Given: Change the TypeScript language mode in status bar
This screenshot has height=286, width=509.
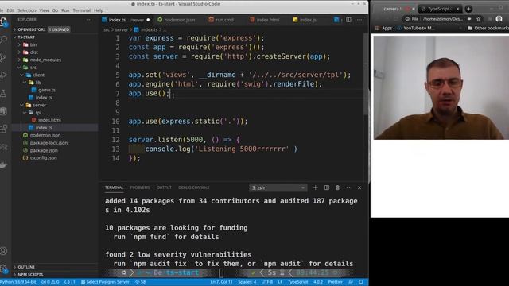Looking at the screenshot, I should [297, 282].
